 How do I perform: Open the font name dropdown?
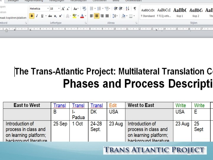click(48, 9)
